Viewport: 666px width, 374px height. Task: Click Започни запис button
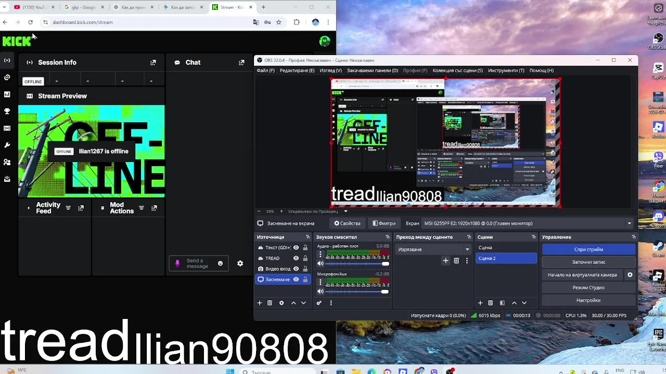588,262
